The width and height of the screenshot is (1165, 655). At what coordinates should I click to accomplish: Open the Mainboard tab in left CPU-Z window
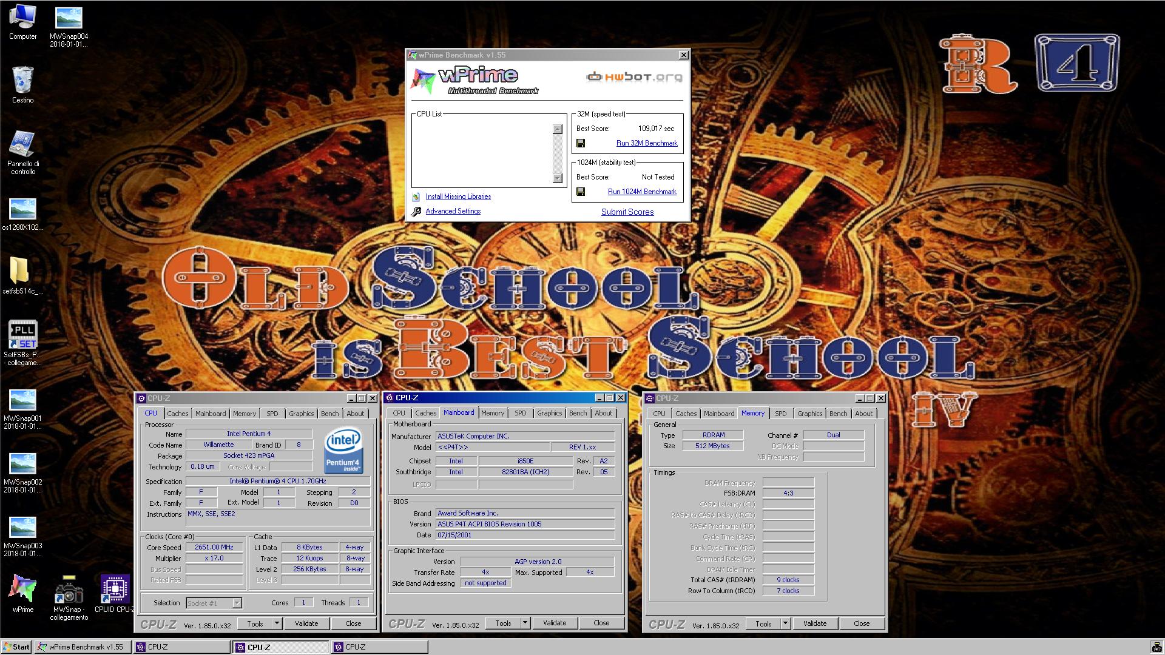[211, 414]
